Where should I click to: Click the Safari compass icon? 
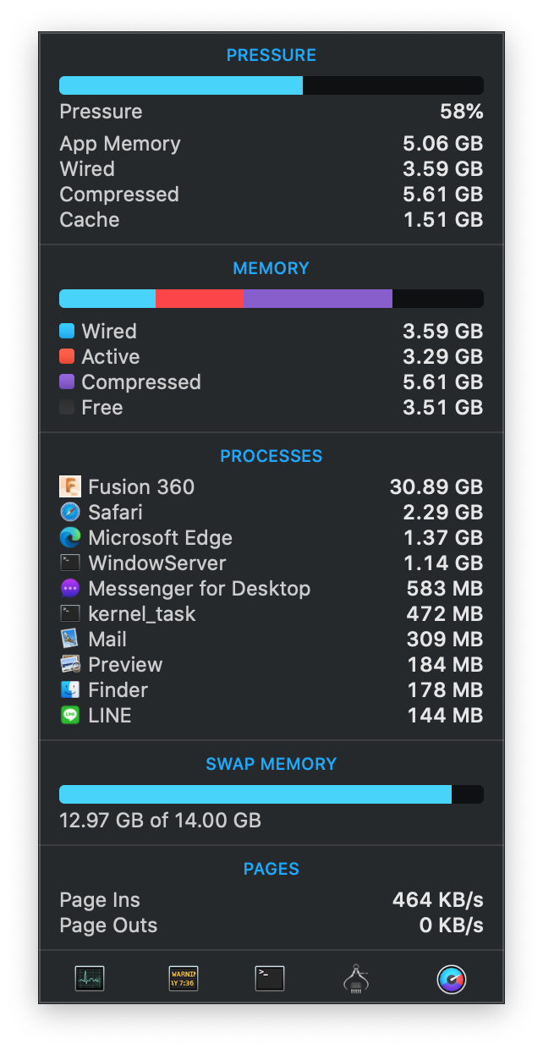pyautogui.click(x=70, y=513)
